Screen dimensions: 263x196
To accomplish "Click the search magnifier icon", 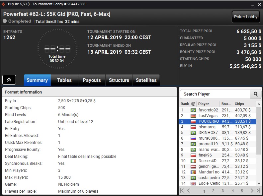I will (255, 94).
